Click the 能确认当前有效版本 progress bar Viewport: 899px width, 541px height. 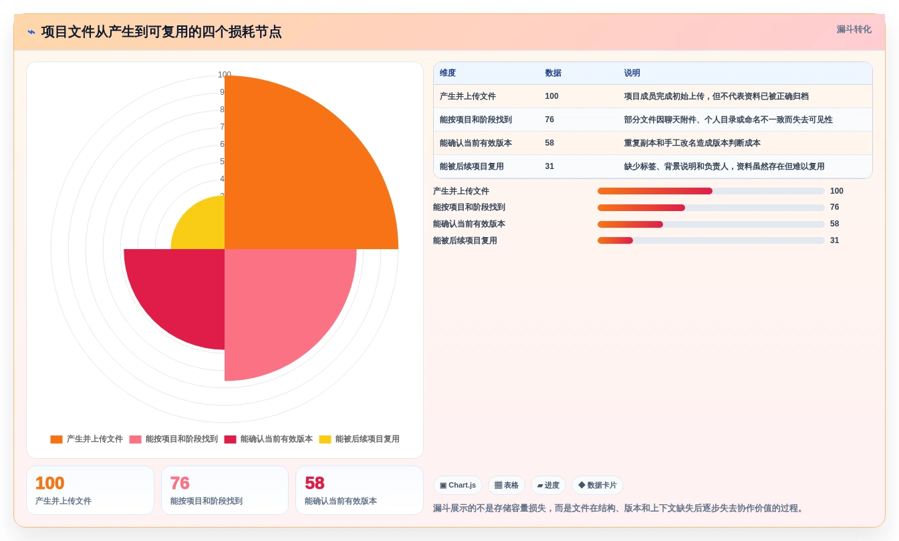click(711, 224)
